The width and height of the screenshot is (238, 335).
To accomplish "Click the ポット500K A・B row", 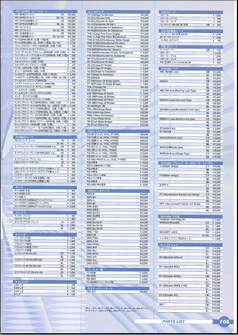I will coord(45,194).
